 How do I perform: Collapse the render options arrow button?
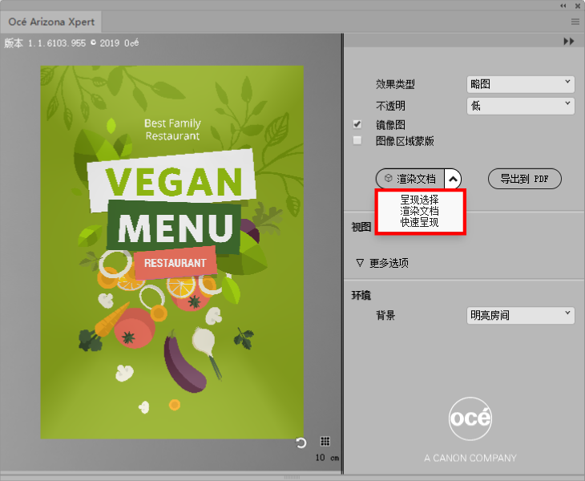coord(453,179)
